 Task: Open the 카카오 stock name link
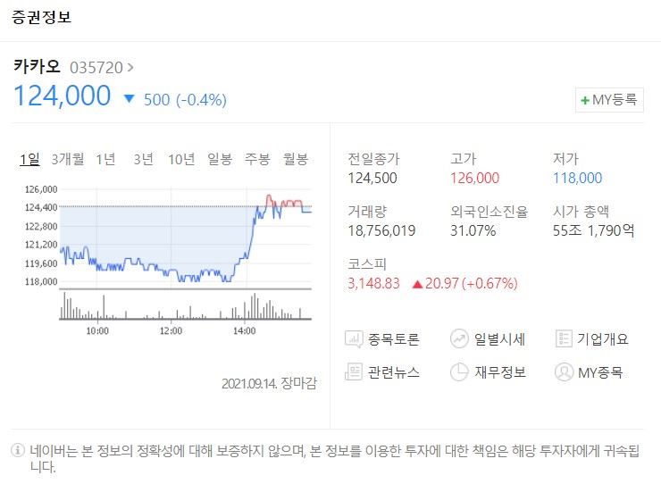coord(37,66)
